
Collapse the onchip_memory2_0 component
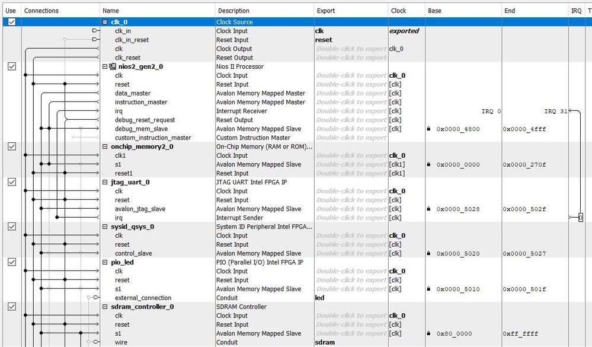point(105,147)
